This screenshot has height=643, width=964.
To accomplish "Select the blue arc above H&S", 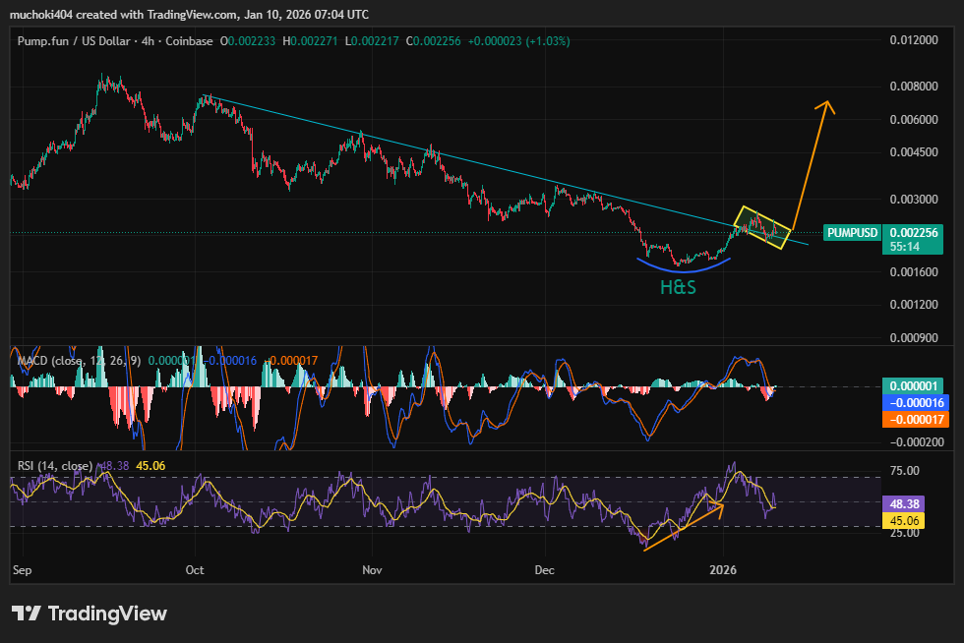I will (x=685, y=265).
